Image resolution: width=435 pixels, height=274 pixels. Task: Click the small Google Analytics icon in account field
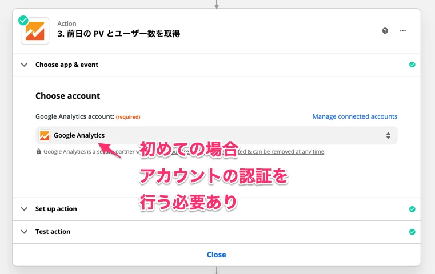45,135
